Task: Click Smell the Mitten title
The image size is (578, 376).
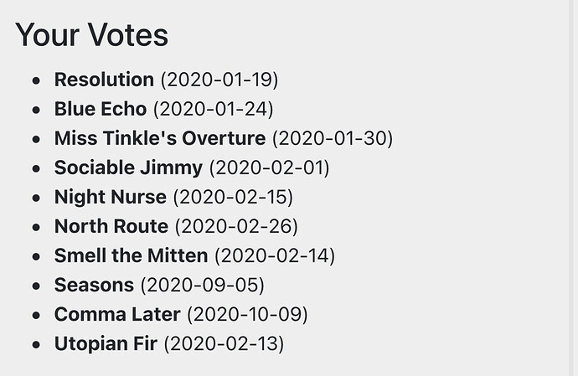Action: pos(131,255)
